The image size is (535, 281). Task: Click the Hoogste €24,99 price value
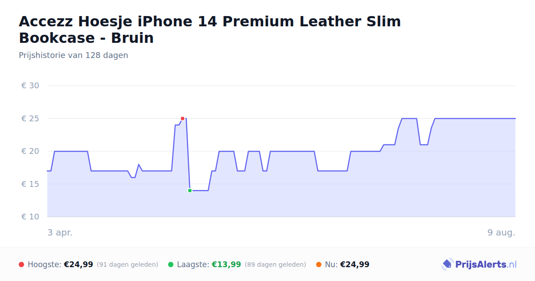(x=78, y=264)
